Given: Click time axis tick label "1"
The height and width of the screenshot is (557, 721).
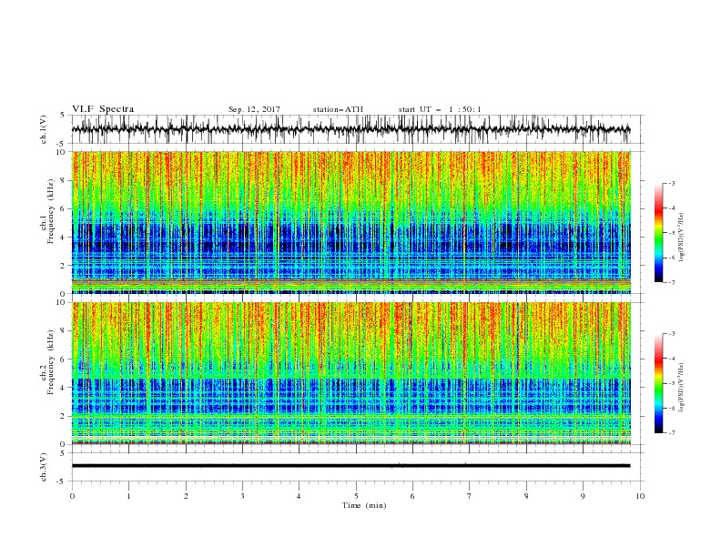Looking at the screenshot, I should (128, 496).
